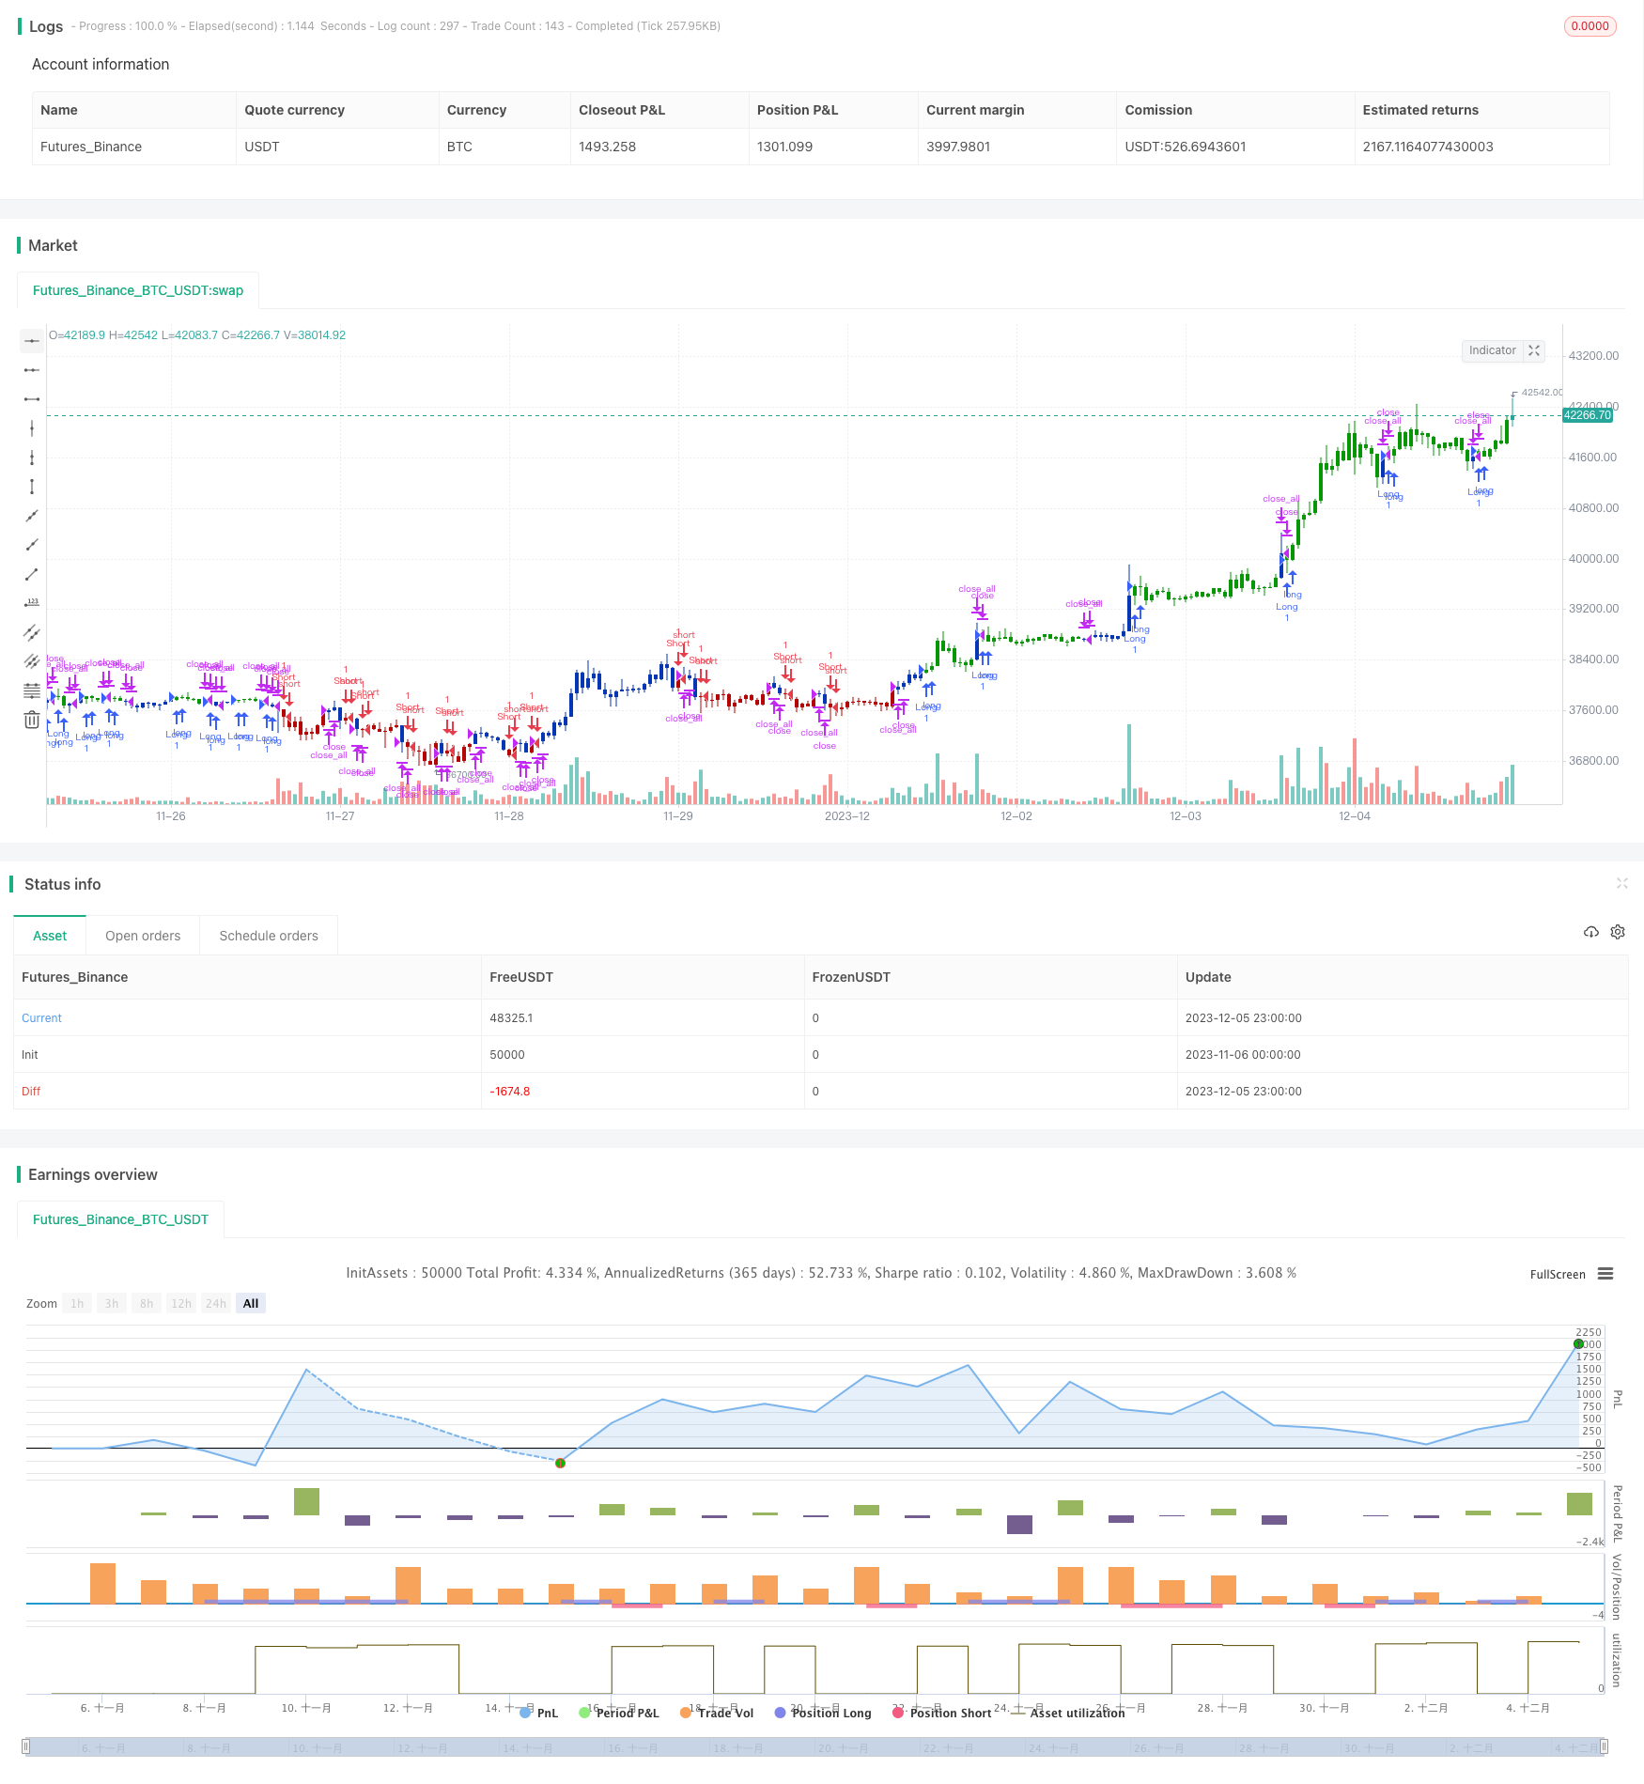Select the vertical line drawing tool
This screenshot has height=1784, width=1644.
tap(32, 427)
